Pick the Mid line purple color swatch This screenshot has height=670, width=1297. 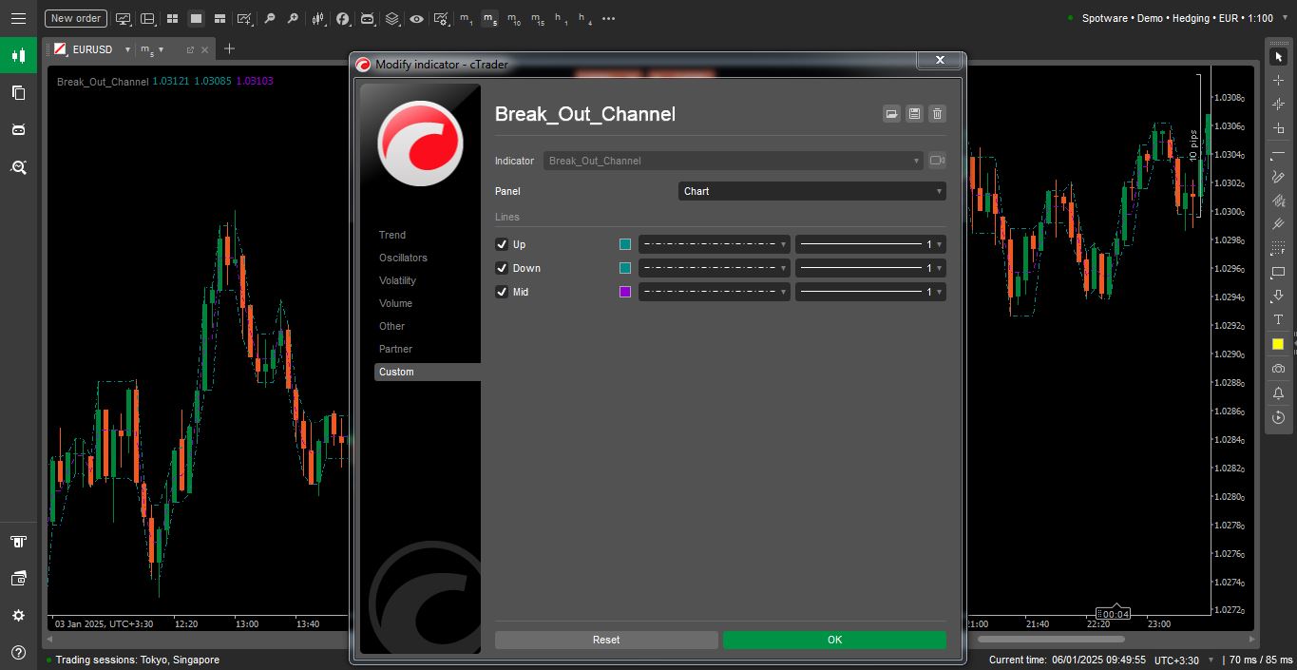click(624, 292)
